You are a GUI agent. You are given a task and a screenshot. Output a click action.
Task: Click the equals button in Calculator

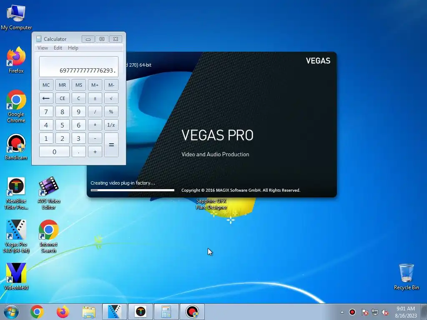(111, 145)
